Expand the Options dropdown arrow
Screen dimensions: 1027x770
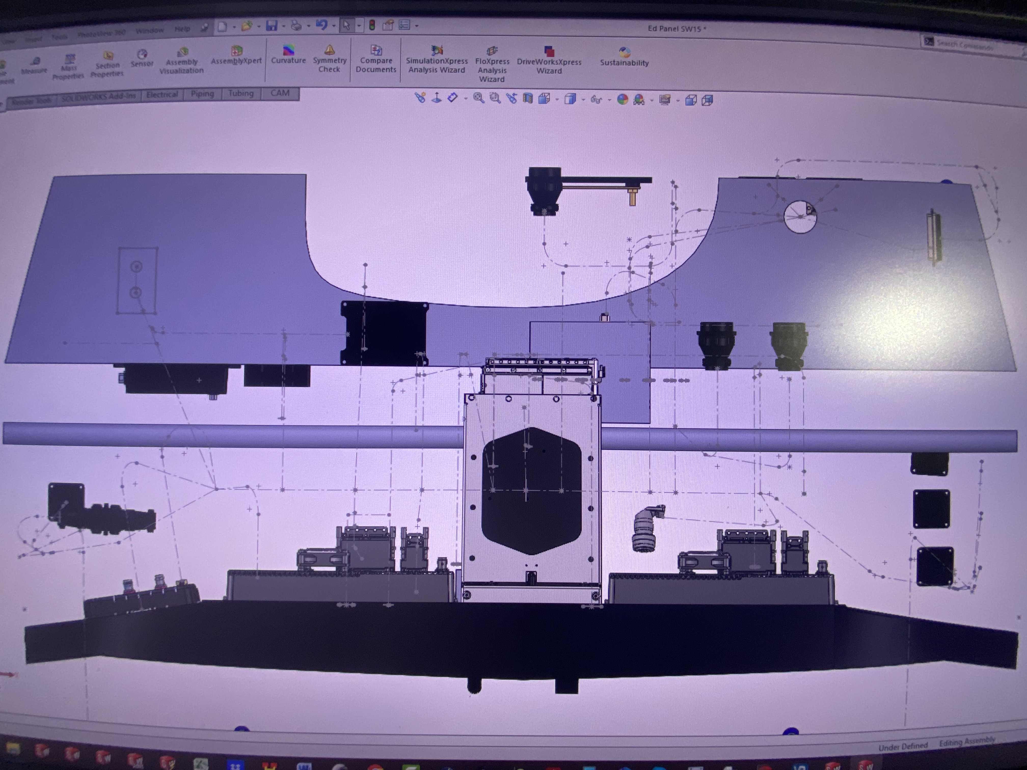416,25
